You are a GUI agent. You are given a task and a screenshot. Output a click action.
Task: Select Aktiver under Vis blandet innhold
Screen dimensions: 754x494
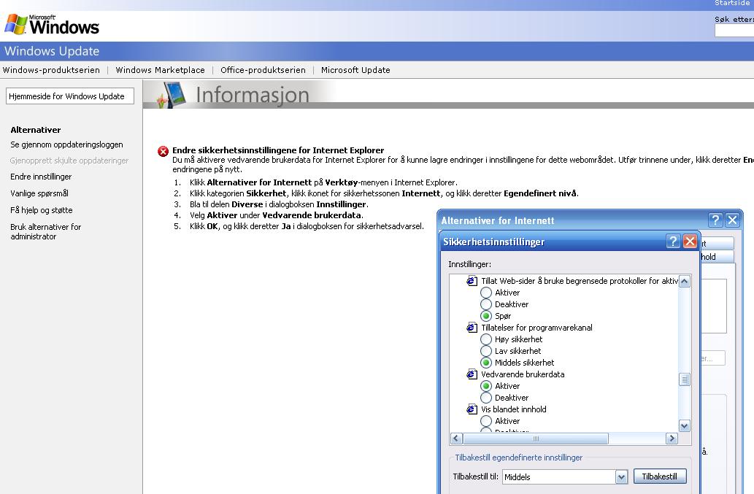click(486, 421)
